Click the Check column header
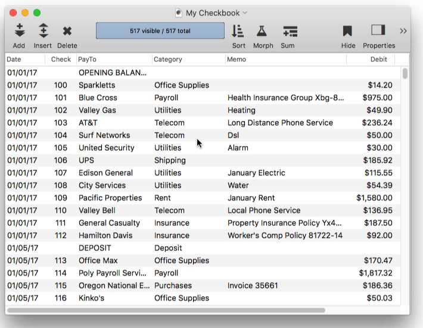Screen dimensions: 423x328 (x=61, y=59)
